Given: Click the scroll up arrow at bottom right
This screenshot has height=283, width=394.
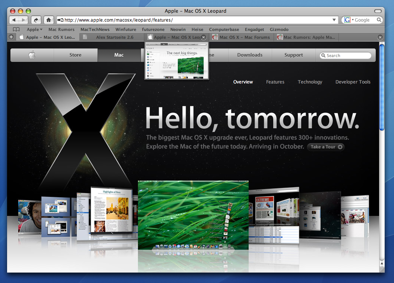Looking at the screenshot, I should coord(382,263).
